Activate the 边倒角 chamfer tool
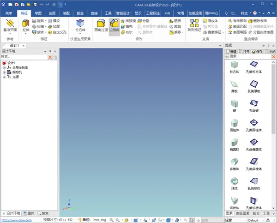Image resolution: width=277 pixels, height=223 pixels. point(114,25)
